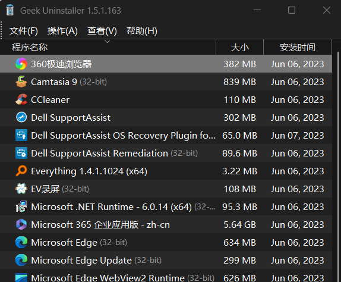This screenshot has width=341, height=282.
Task: Sort list by 安装时间 column header
Action: pos(298,47)
